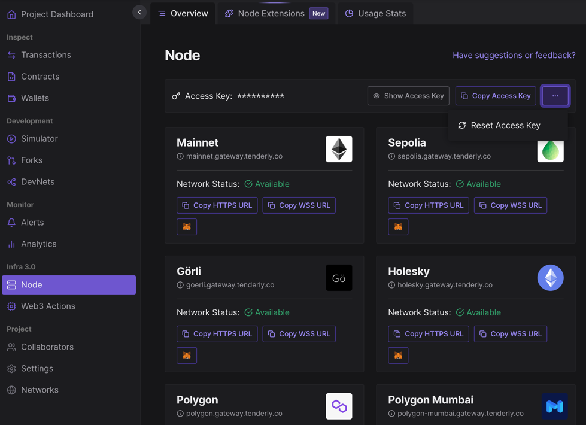Click Mainnet Available status text
Screen dimensions: 586x425
click(x=272, y=184)
